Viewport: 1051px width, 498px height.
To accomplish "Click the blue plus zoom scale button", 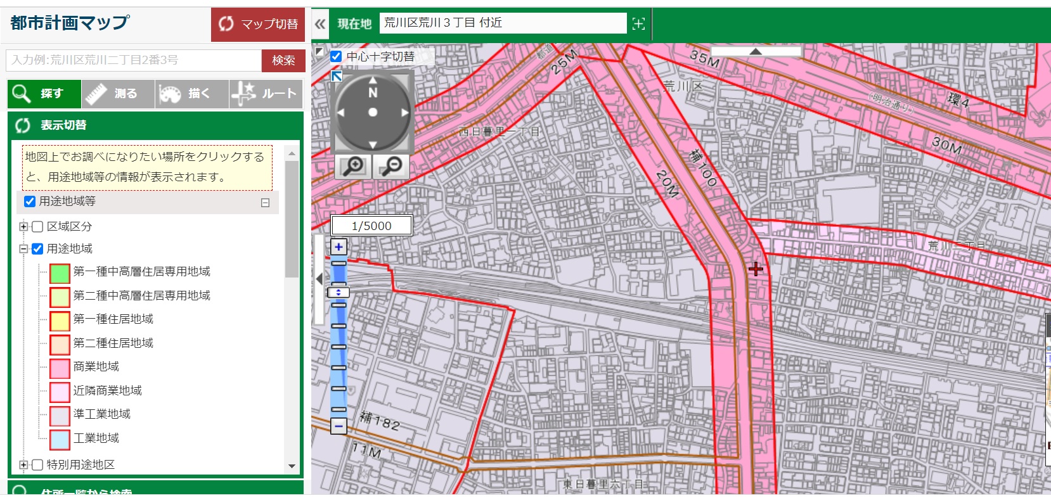I will pyautogui.click(x=339, y=247).
